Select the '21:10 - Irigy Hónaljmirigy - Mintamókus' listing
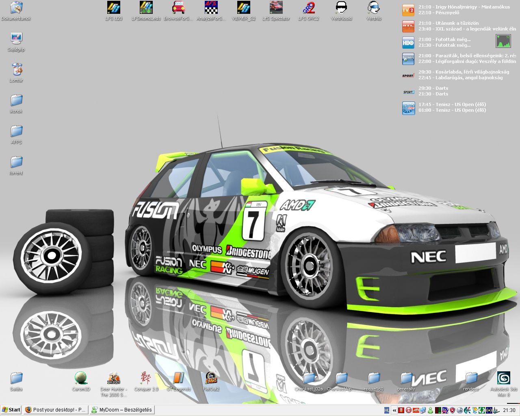Image resolution: width=520 pixels, height=416 pixels. click(464, 7)
